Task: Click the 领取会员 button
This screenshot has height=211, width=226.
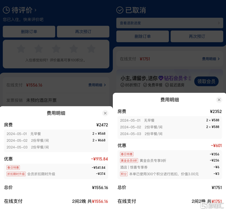Action: click(206, 81)
